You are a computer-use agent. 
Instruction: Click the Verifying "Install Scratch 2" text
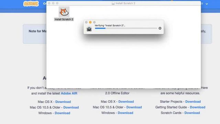coord(110,25)
